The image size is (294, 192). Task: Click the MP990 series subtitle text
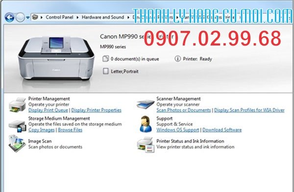click(x=113, y=47)
